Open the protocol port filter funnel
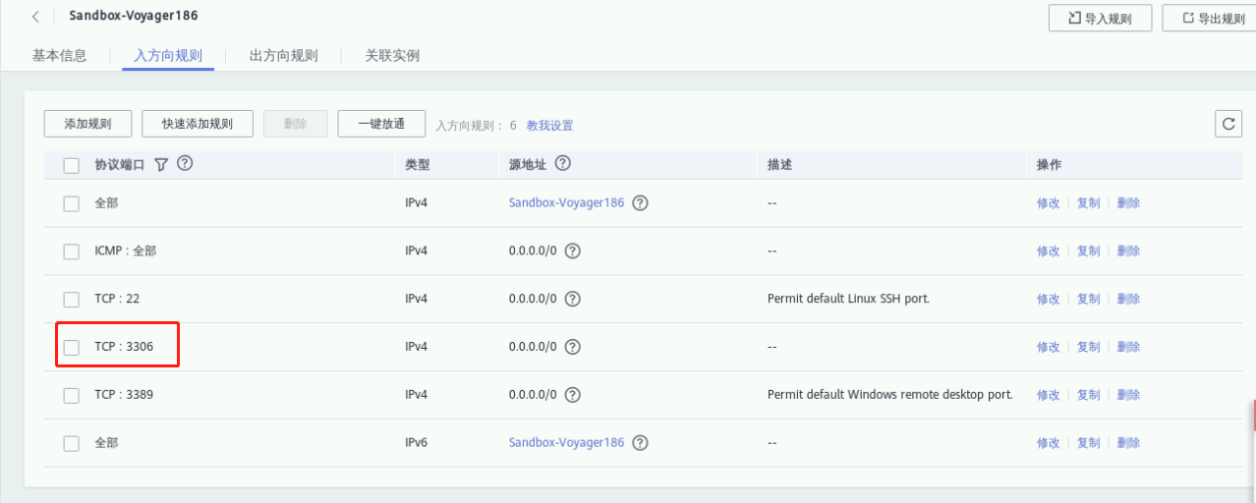The width and height of the screenshot is (1256, 503). pos(162,165)
